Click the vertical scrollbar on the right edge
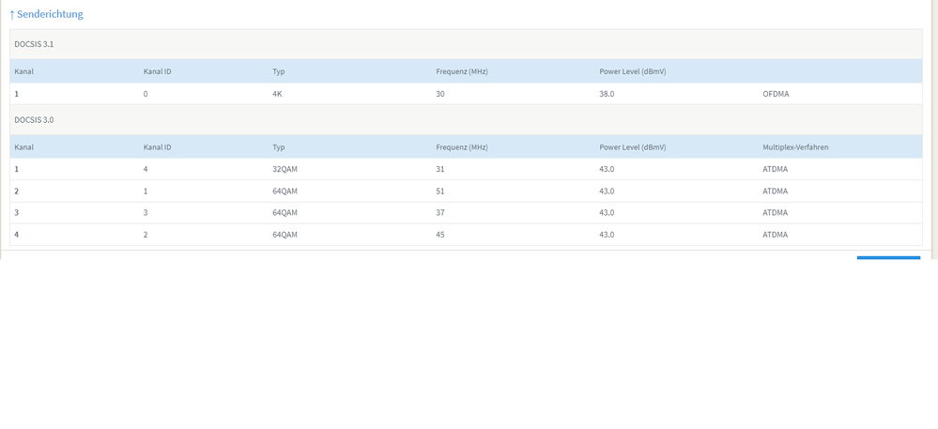938x429 pixels. coord(933,131)
